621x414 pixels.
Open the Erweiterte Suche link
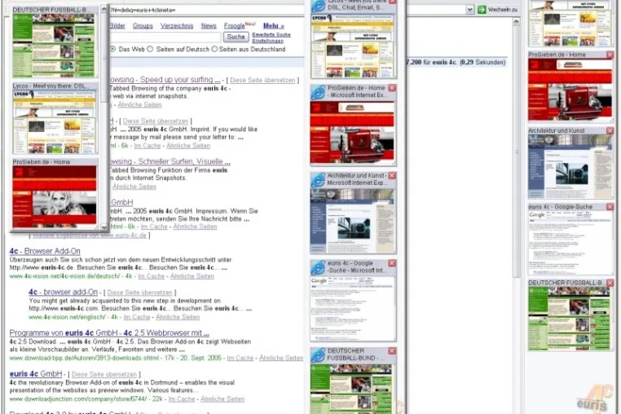(271, 35)
